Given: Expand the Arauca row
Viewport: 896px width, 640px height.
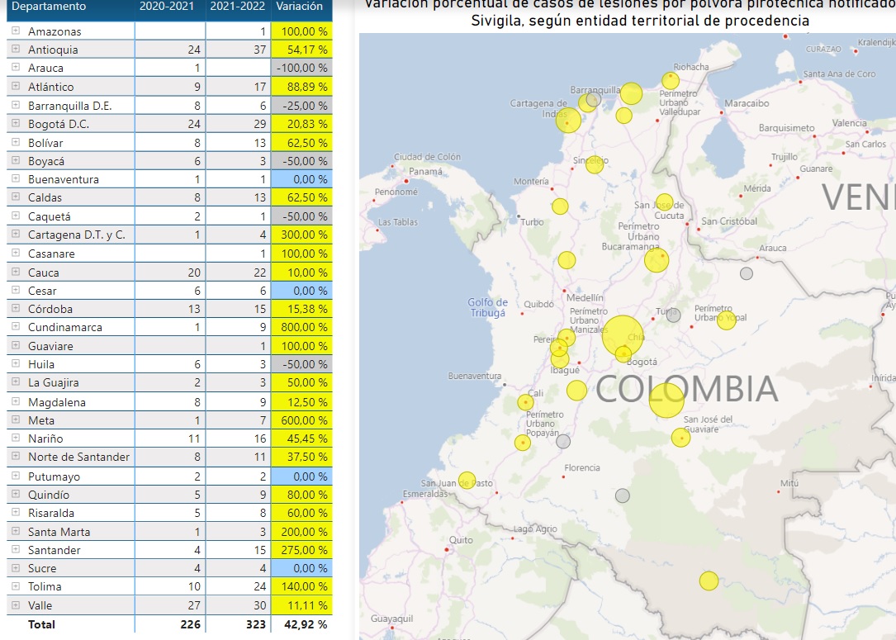Looking at the screenshot, I should (x=16, y=68).
